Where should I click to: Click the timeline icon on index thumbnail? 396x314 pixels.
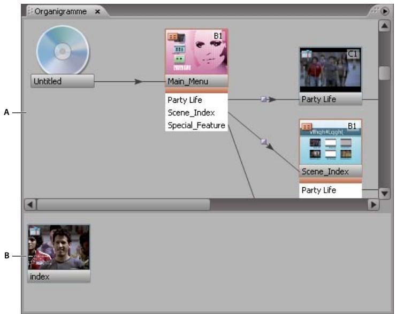[x=35, y=231]
